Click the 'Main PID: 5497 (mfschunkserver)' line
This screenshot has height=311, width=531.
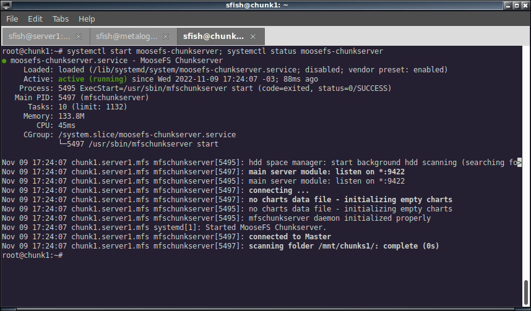pyautogui.click(x=82, y=98)
